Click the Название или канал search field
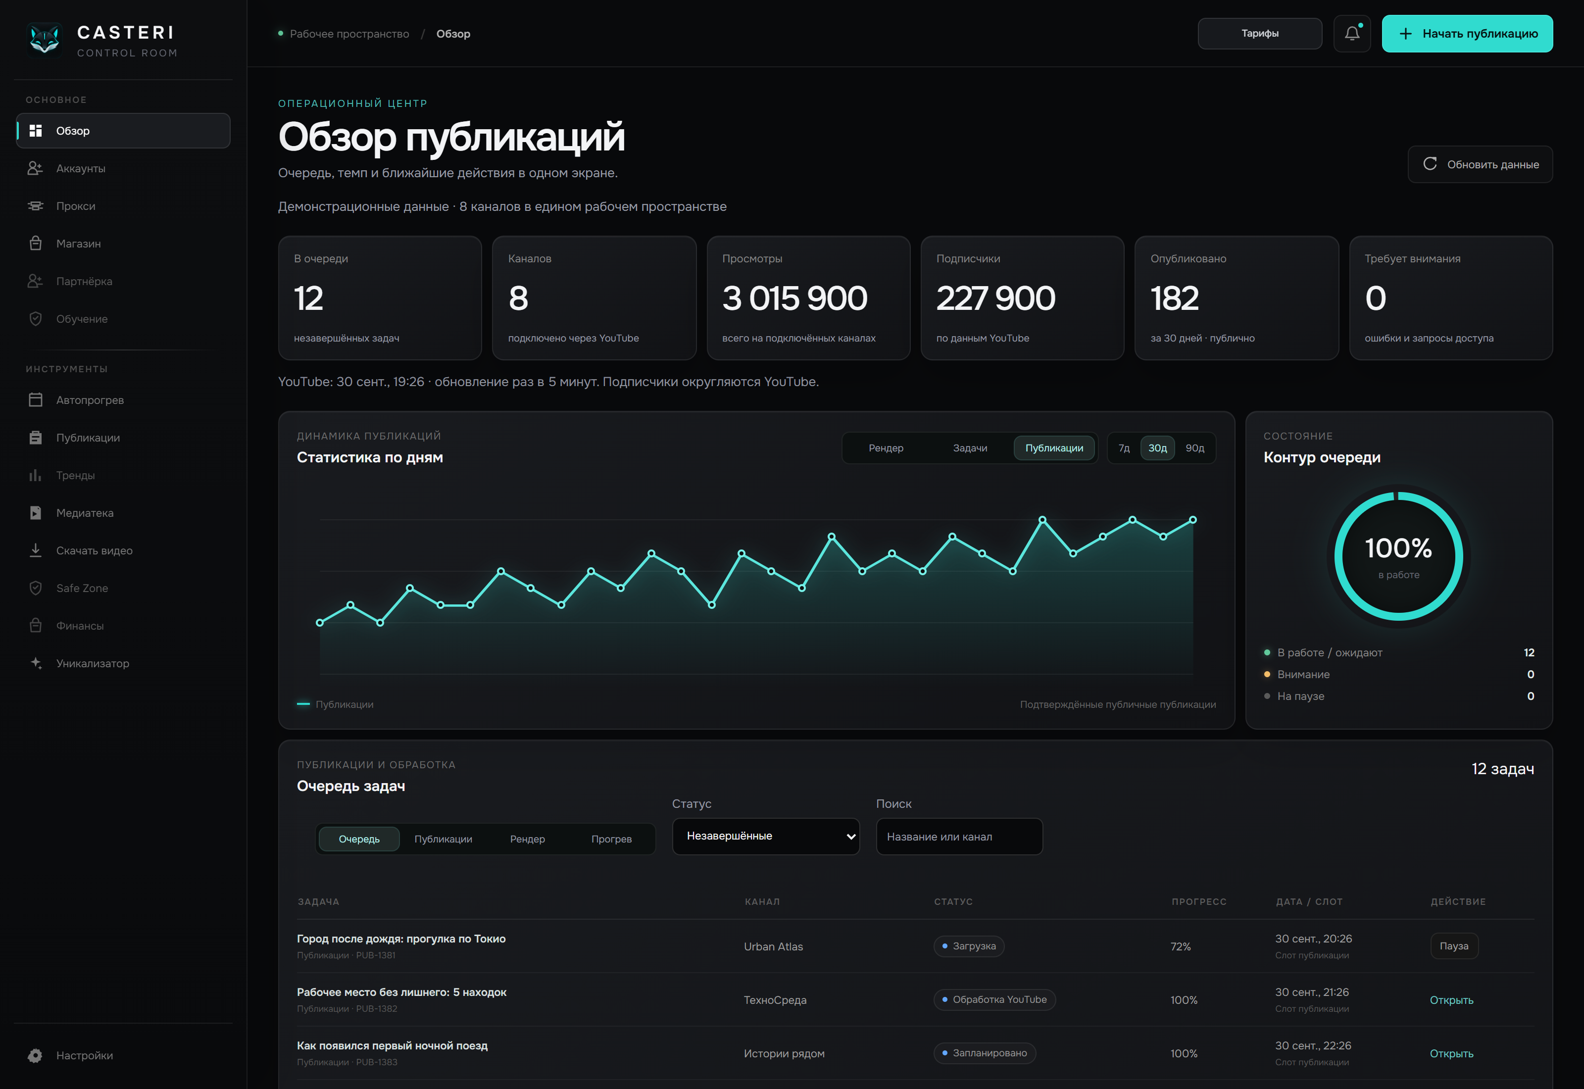Image resolution: width=1584 pixels, height=1089 pixels. click(959, 837)
